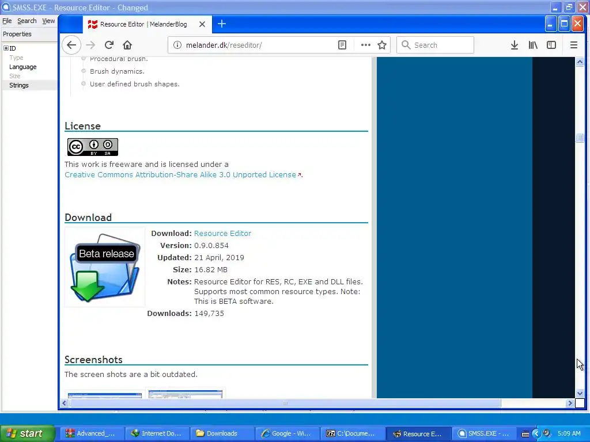Click the horizontal scrollbar left arrow
The height and width of the screenshot is (442, 590).
point(65,403)
